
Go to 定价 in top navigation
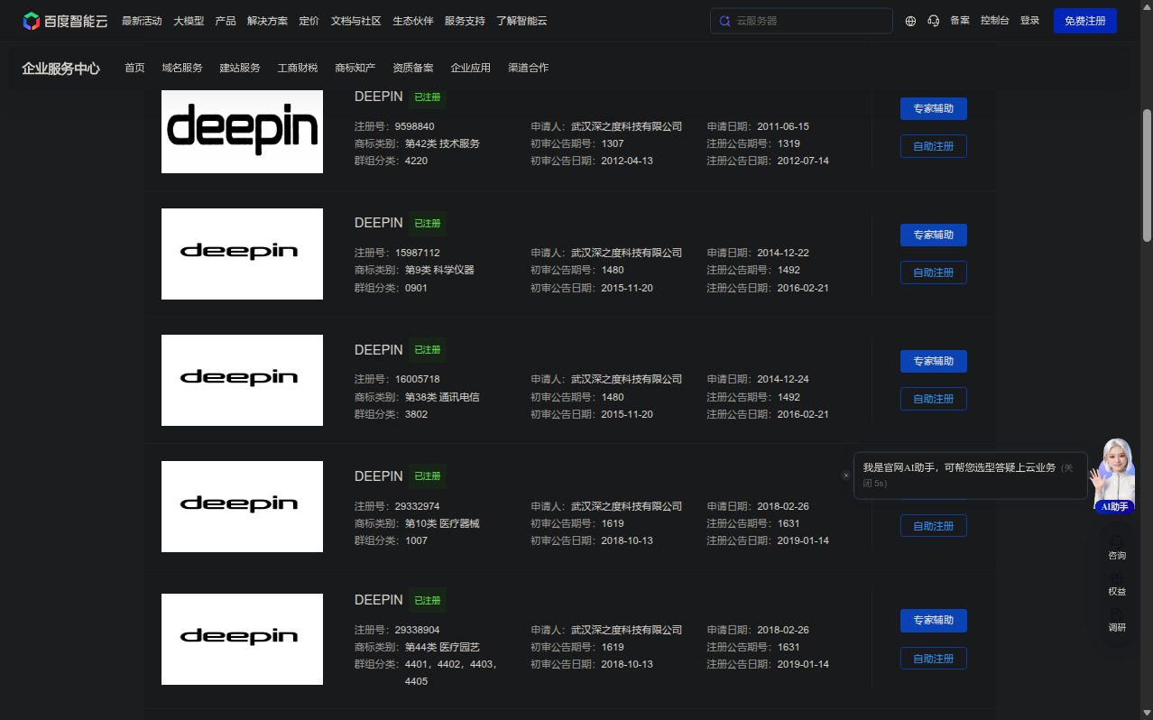pos(309,21)
